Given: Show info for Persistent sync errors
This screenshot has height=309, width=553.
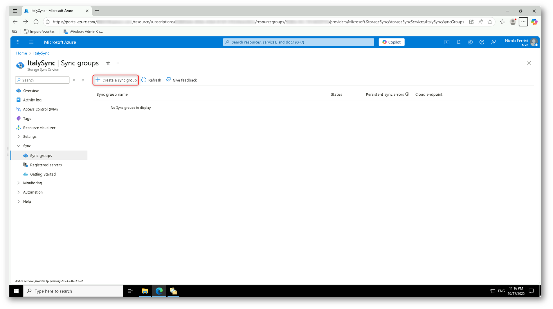Looking at the screenshot, I should point(407,94).
